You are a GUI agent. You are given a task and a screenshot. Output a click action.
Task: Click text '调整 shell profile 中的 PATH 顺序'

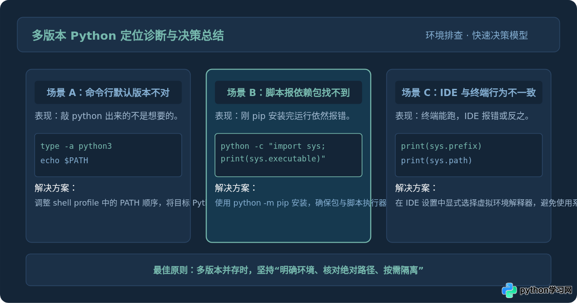pos(96,203)
